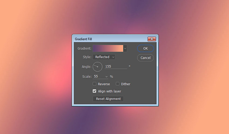The height and width of the screenshot is (134, 229).
Task: Click OK to apply the gradient fill
Action: (x=145, y=48)
